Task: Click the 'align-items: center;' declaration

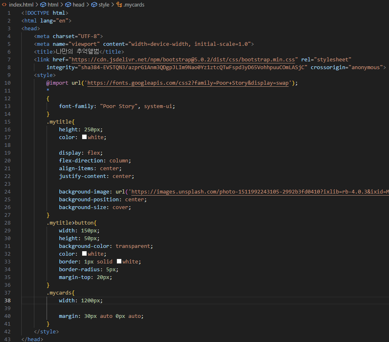Action: click(x=90, y=169)
